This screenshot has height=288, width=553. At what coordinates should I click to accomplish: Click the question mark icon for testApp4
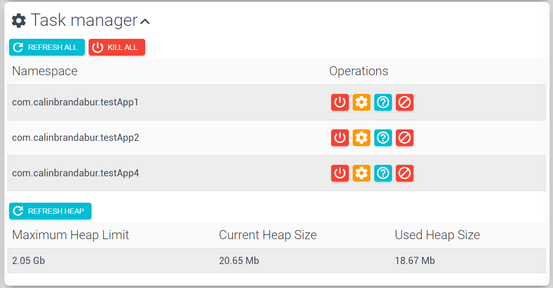coord(383,173)
